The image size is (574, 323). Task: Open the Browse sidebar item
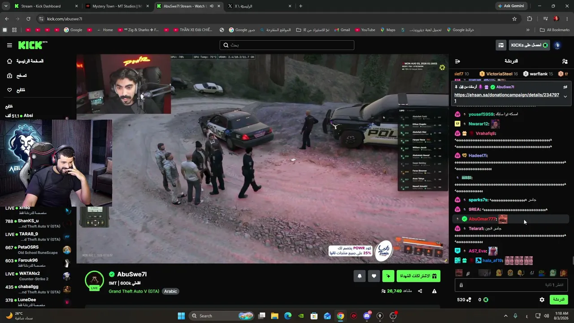17,76
